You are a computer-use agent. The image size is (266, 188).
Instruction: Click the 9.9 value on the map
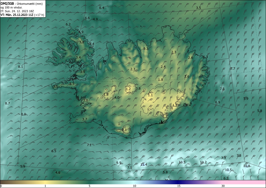coord(119,163)
